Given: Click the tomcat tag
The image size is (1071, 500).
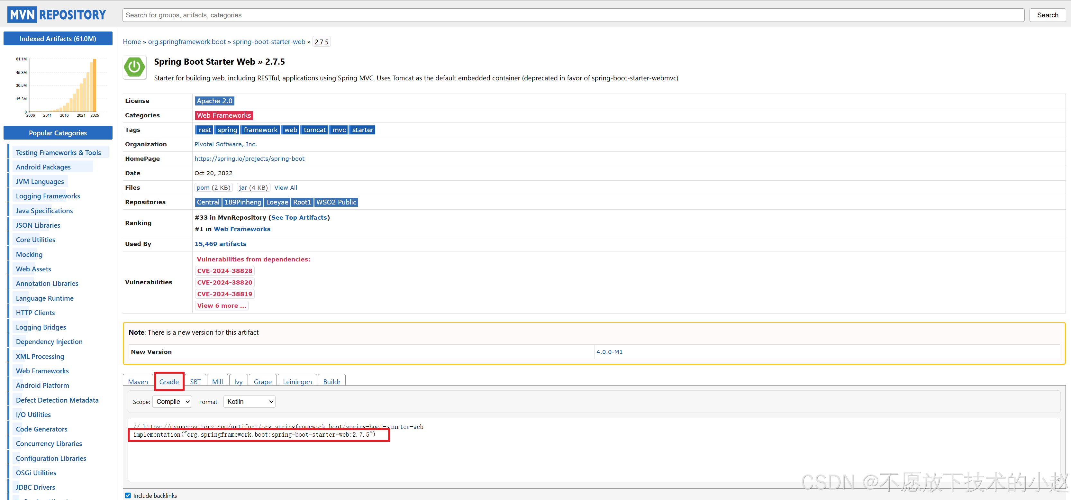Looking at the screenshot, I should [314, 130].
